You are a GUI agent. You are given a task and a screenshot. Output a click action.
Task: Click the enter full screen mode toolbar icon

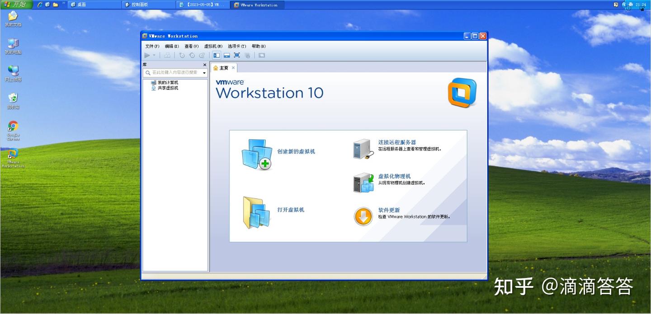236,55
